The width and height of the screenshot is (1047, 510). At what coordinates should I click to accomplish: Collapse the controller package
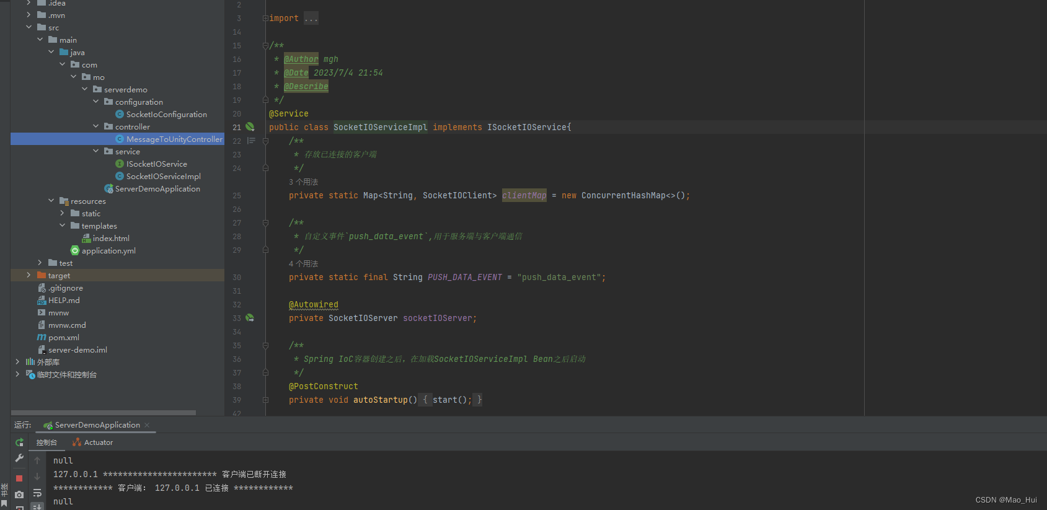point(95,126)
